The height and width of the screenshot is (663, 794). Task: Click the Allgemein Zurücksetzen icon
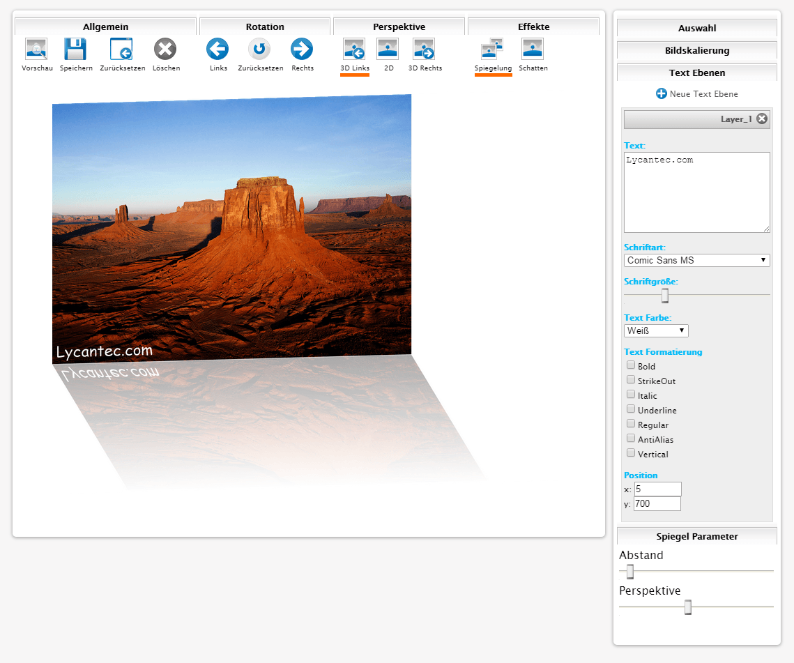[x=121, y=49]
